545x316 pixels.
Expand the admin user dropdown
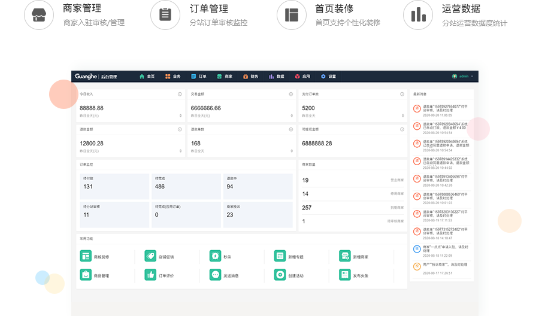(464, 77)
